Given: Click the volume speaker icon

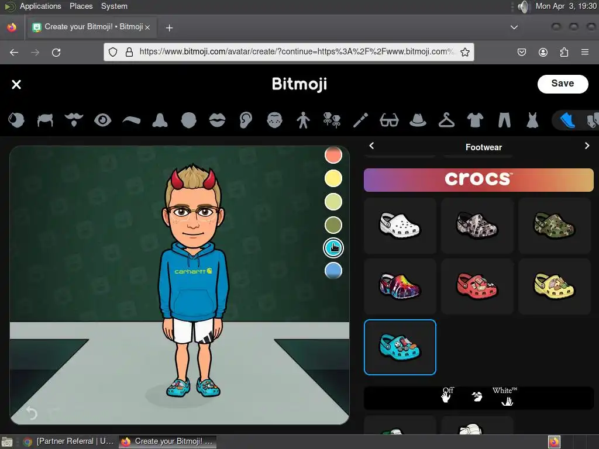Looking at the screenshot, I should coord(524,6).
